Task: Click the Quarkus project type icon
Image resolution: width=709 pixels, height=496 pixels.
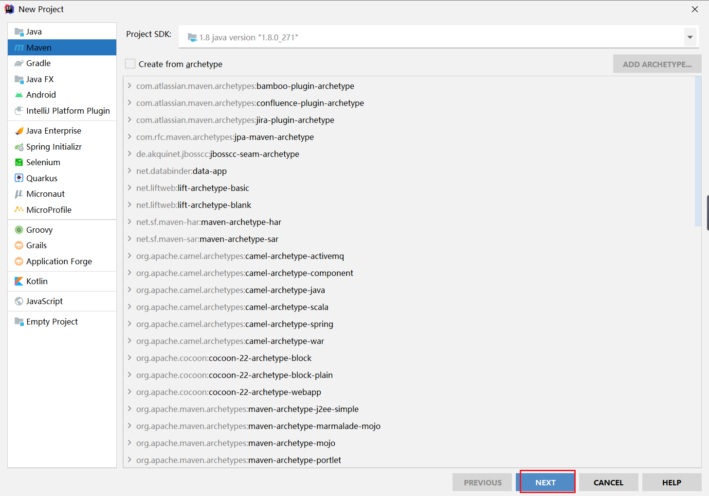Action: click(x=19, y=178)
